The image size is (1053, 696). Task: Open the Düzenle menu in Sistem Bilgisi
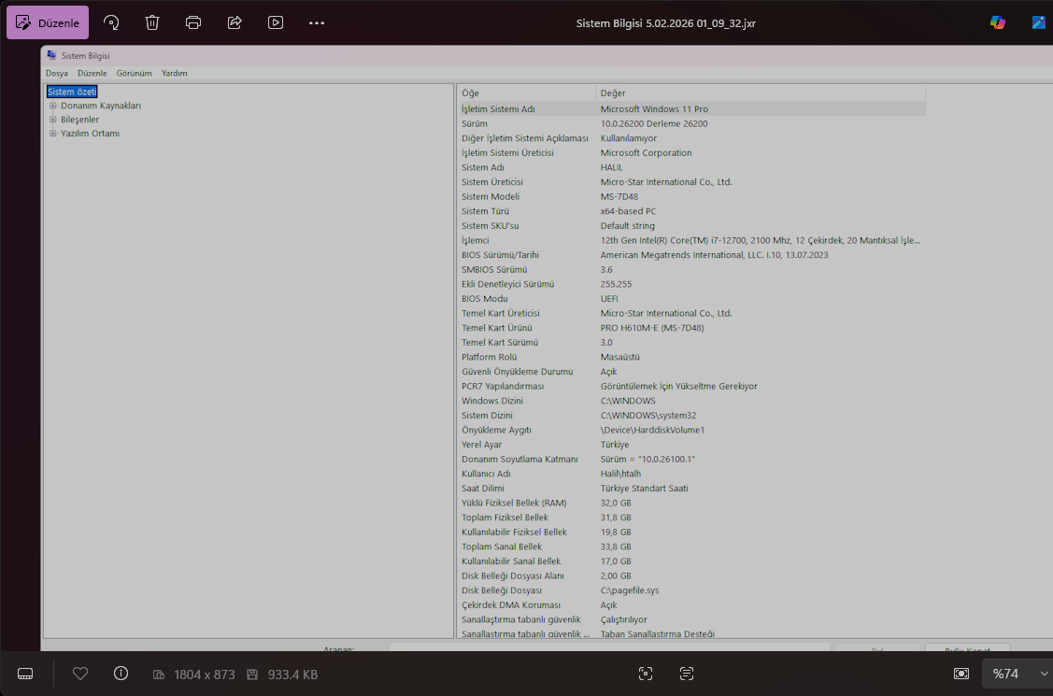tap(92, 73)
